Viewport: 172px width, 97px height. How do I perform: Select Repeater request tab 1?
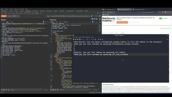2,13
